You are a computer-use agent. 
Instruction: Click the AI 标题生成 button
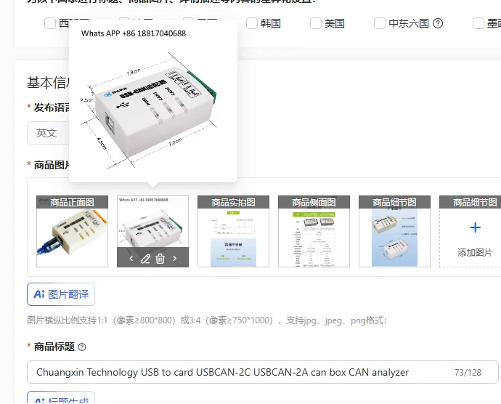(61, 397)
